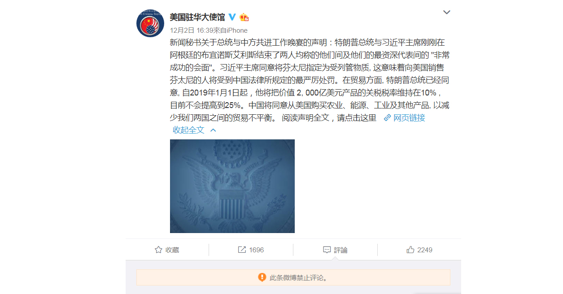Click the orange warning exclamation icon
The height and width of the screenshot is (294, 563).
(x=262, y=277)
